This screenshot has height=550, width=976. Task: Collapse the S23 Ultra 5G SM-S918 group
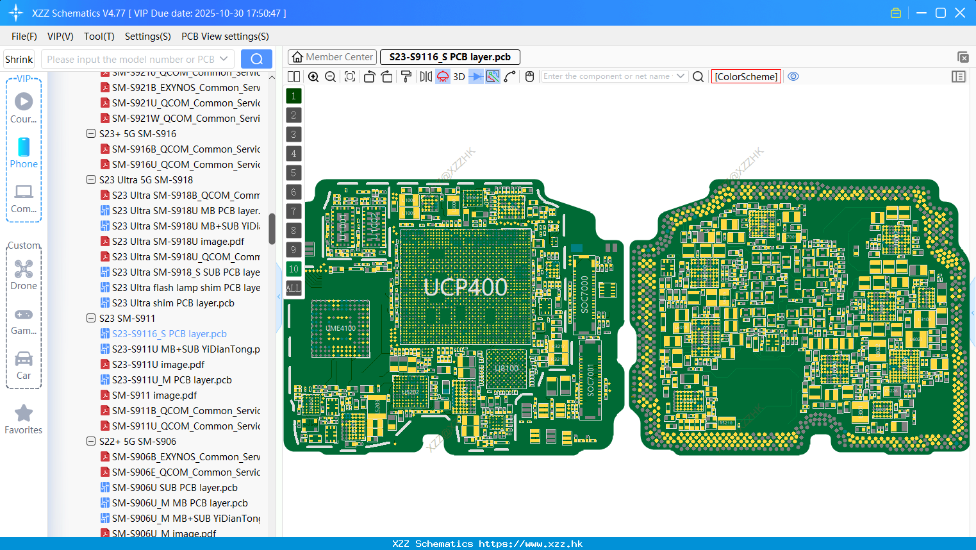tap(91, 180)
